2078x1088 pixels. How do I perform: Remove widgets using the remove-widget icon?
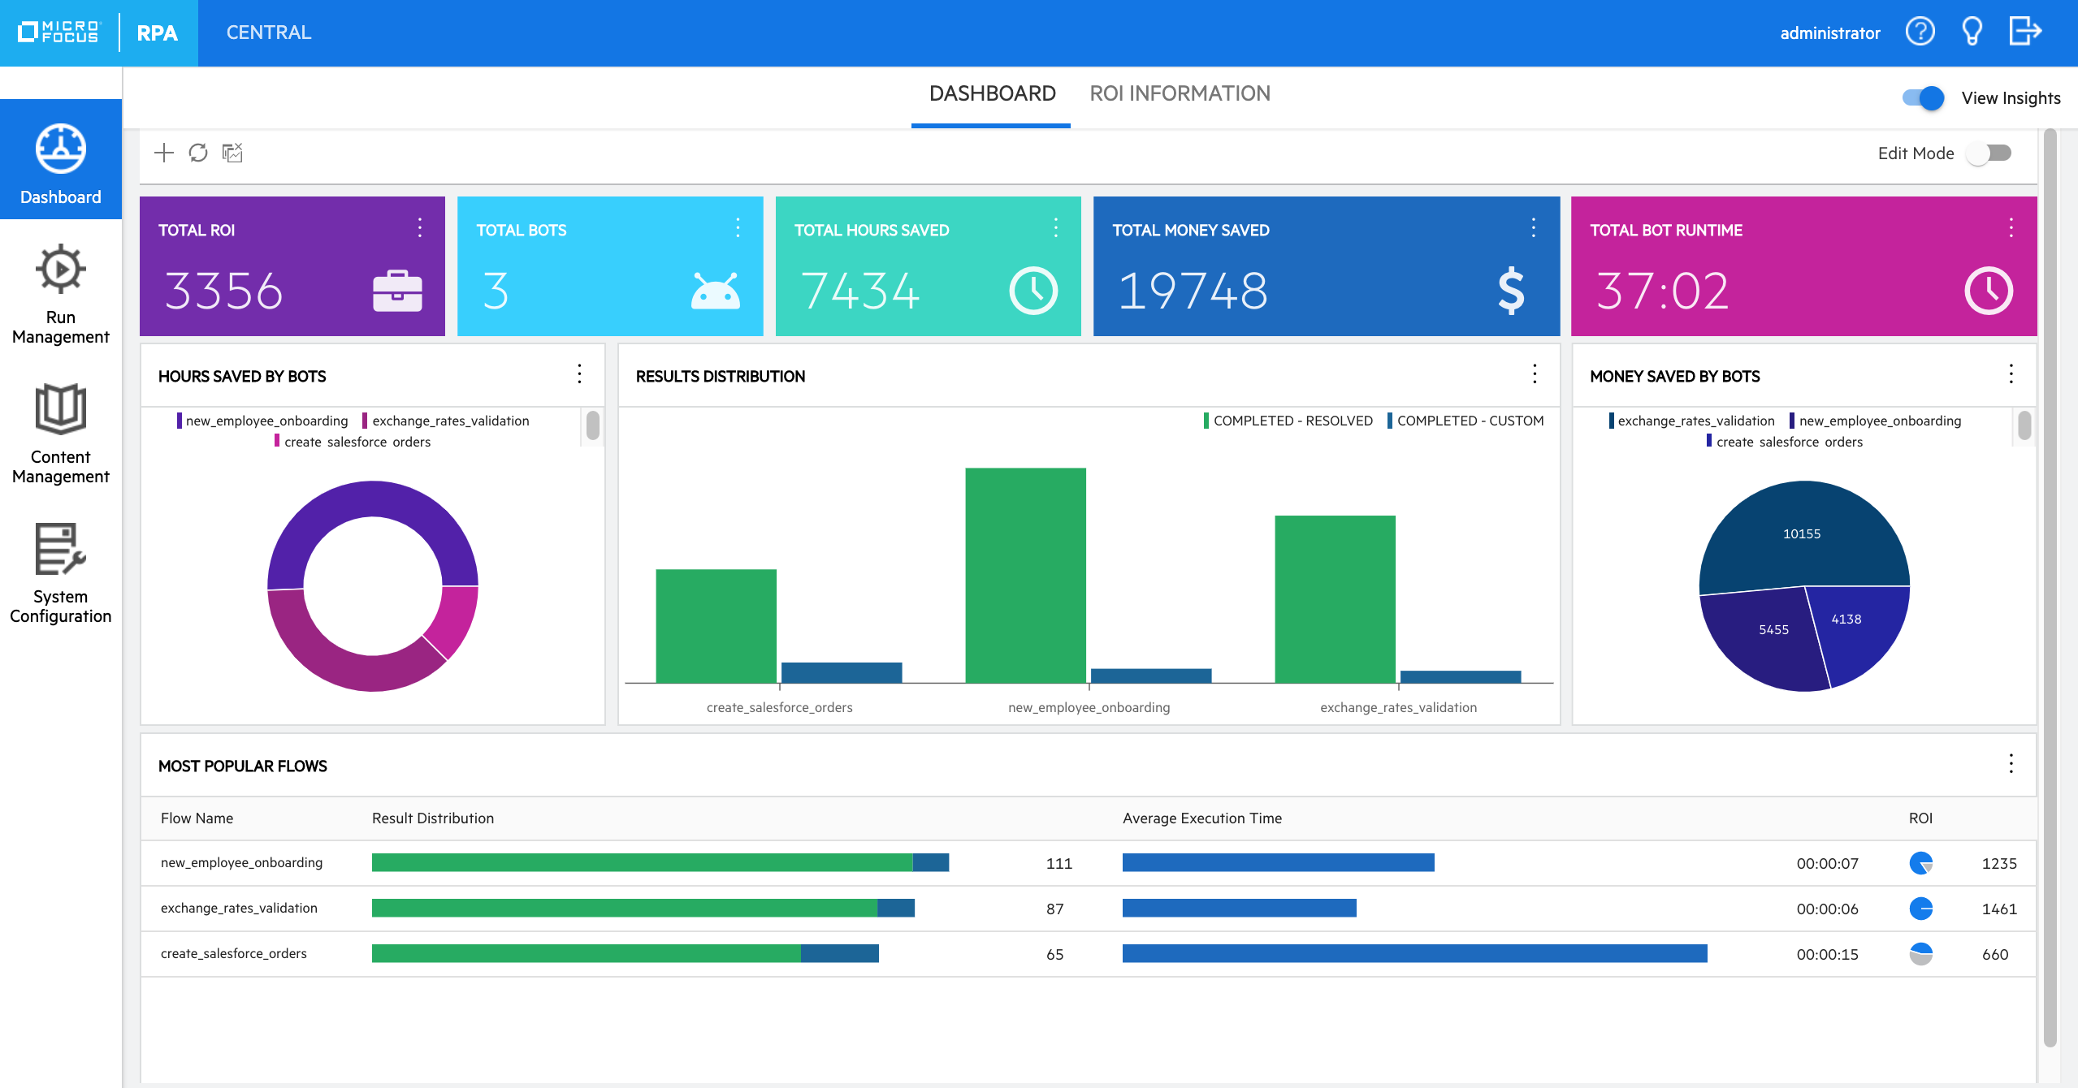[232, 153]
